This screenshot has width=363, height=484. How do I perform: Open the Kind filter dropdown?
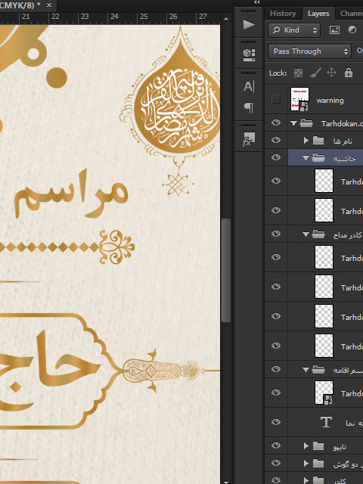(294, 30)
